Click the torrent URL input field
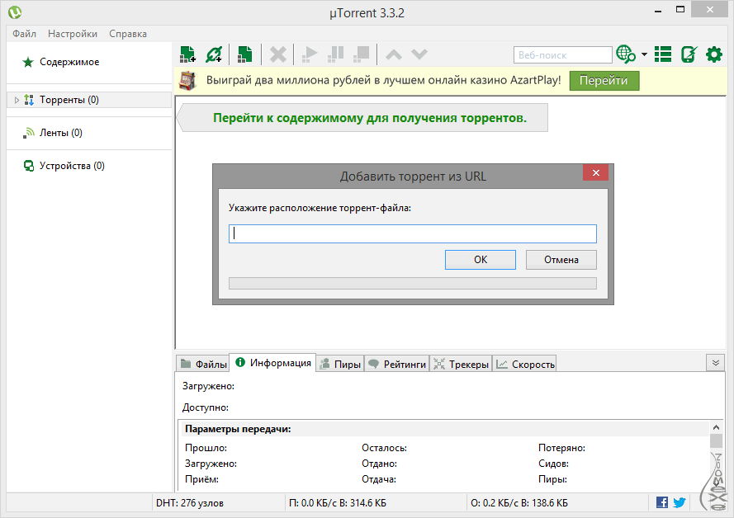 [412, 233]
